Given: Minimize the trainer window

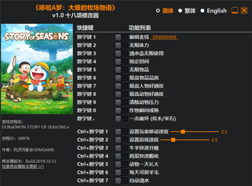Looking at the screenshot, I should (235, 10).
